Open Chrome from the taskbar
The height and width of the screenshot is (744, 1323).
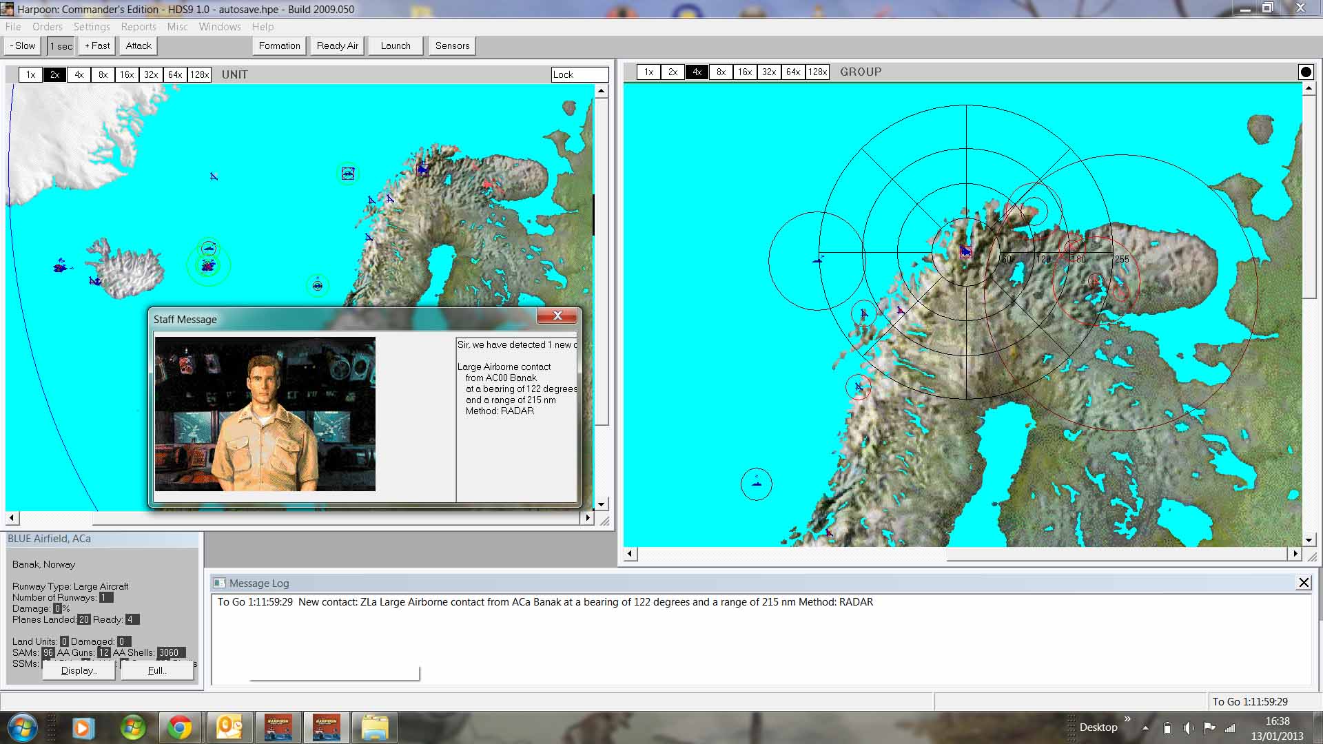(x=180, y=727)
